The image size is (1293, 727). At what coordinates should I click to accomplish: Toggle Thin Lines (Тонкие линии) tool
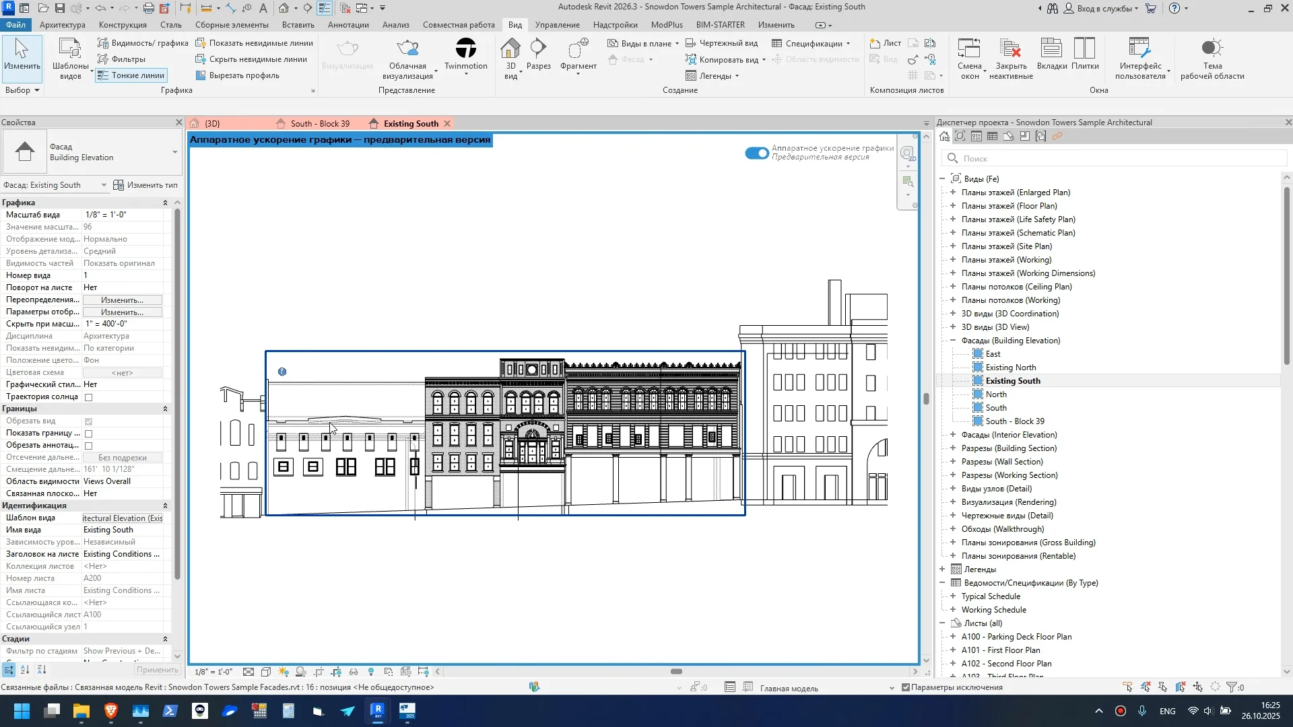coord(131,75)
